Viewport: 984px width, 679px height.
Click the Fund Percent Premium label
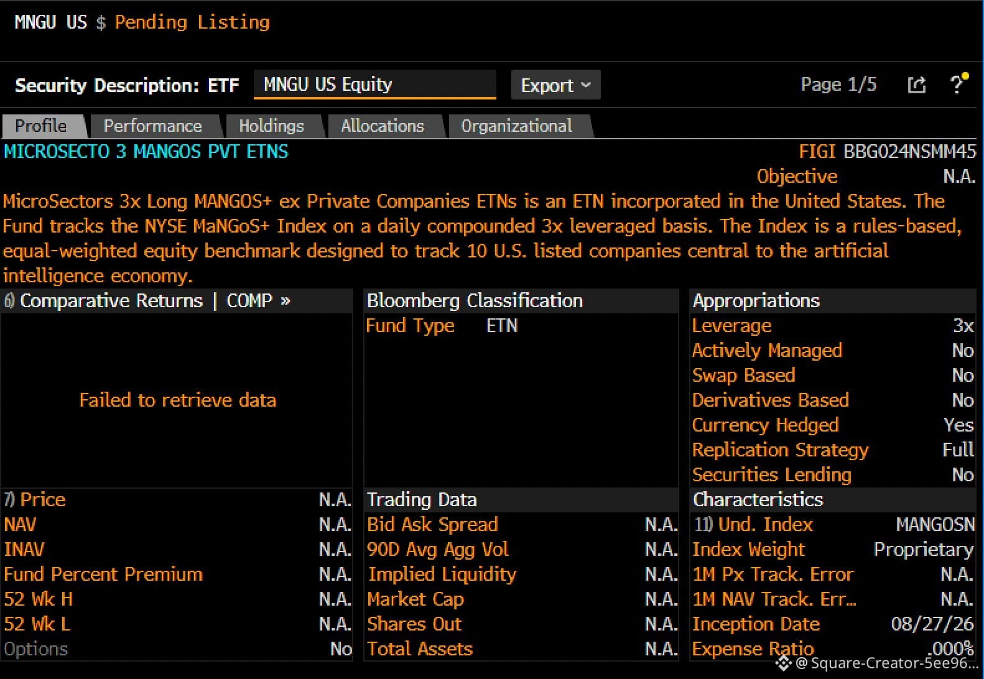pyautogui.click(x=103, y=575)
